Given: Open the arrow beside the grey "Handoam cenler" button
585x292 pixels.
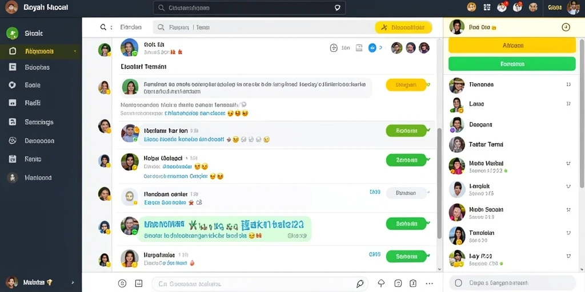Looking at the screenshot, I should pos(429,193).
